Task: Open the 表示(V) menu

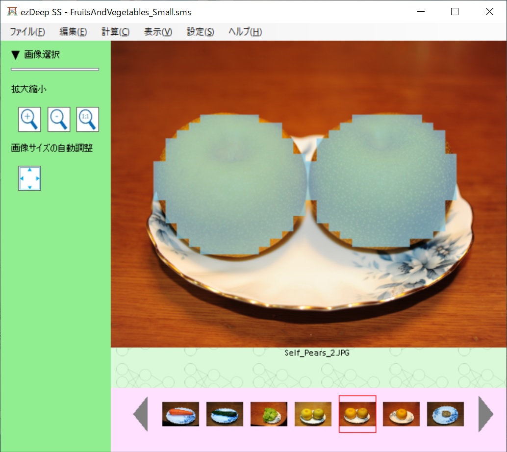Action: pos(158,32)
